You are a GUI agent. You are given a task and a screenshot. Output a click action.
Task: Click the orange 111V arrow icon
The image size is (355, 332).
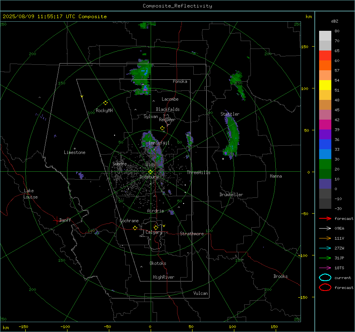coord(325,238)
